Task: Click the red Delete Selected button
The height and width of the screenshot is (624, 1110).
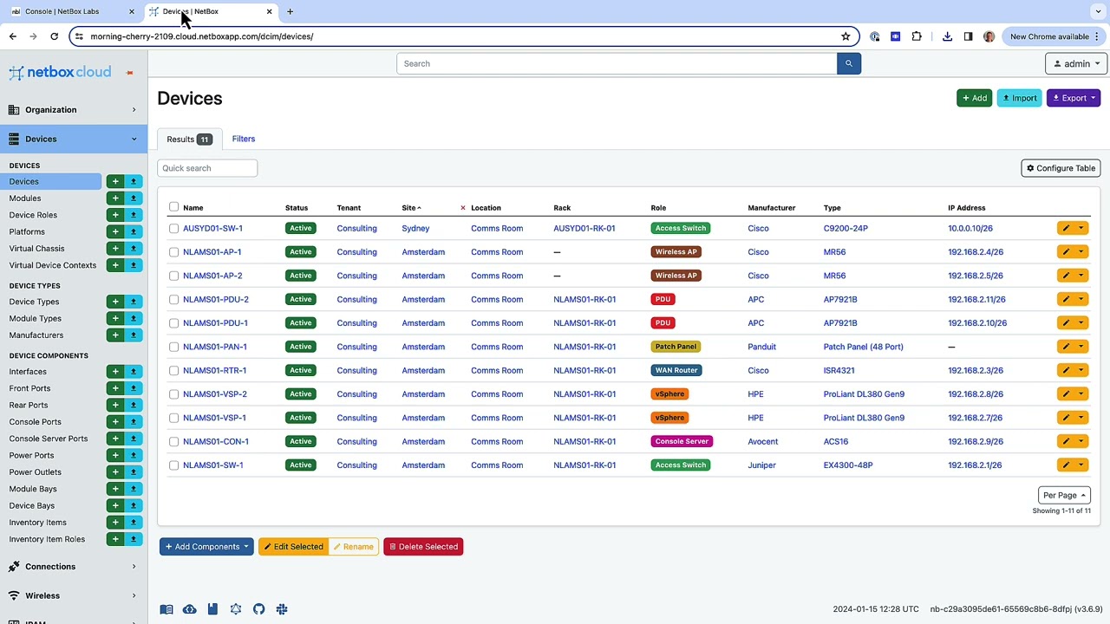Action: coord(423,547)
